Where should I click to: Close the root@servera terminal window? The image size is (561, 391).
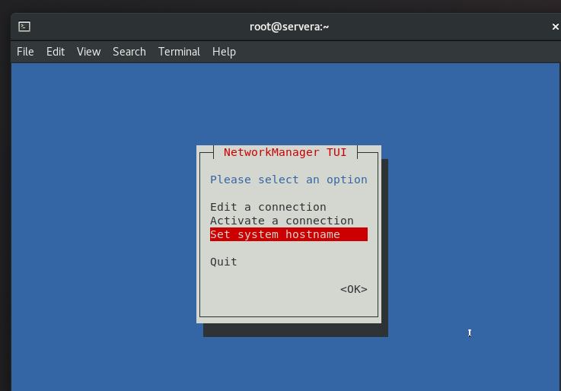[x=555, y=27]
